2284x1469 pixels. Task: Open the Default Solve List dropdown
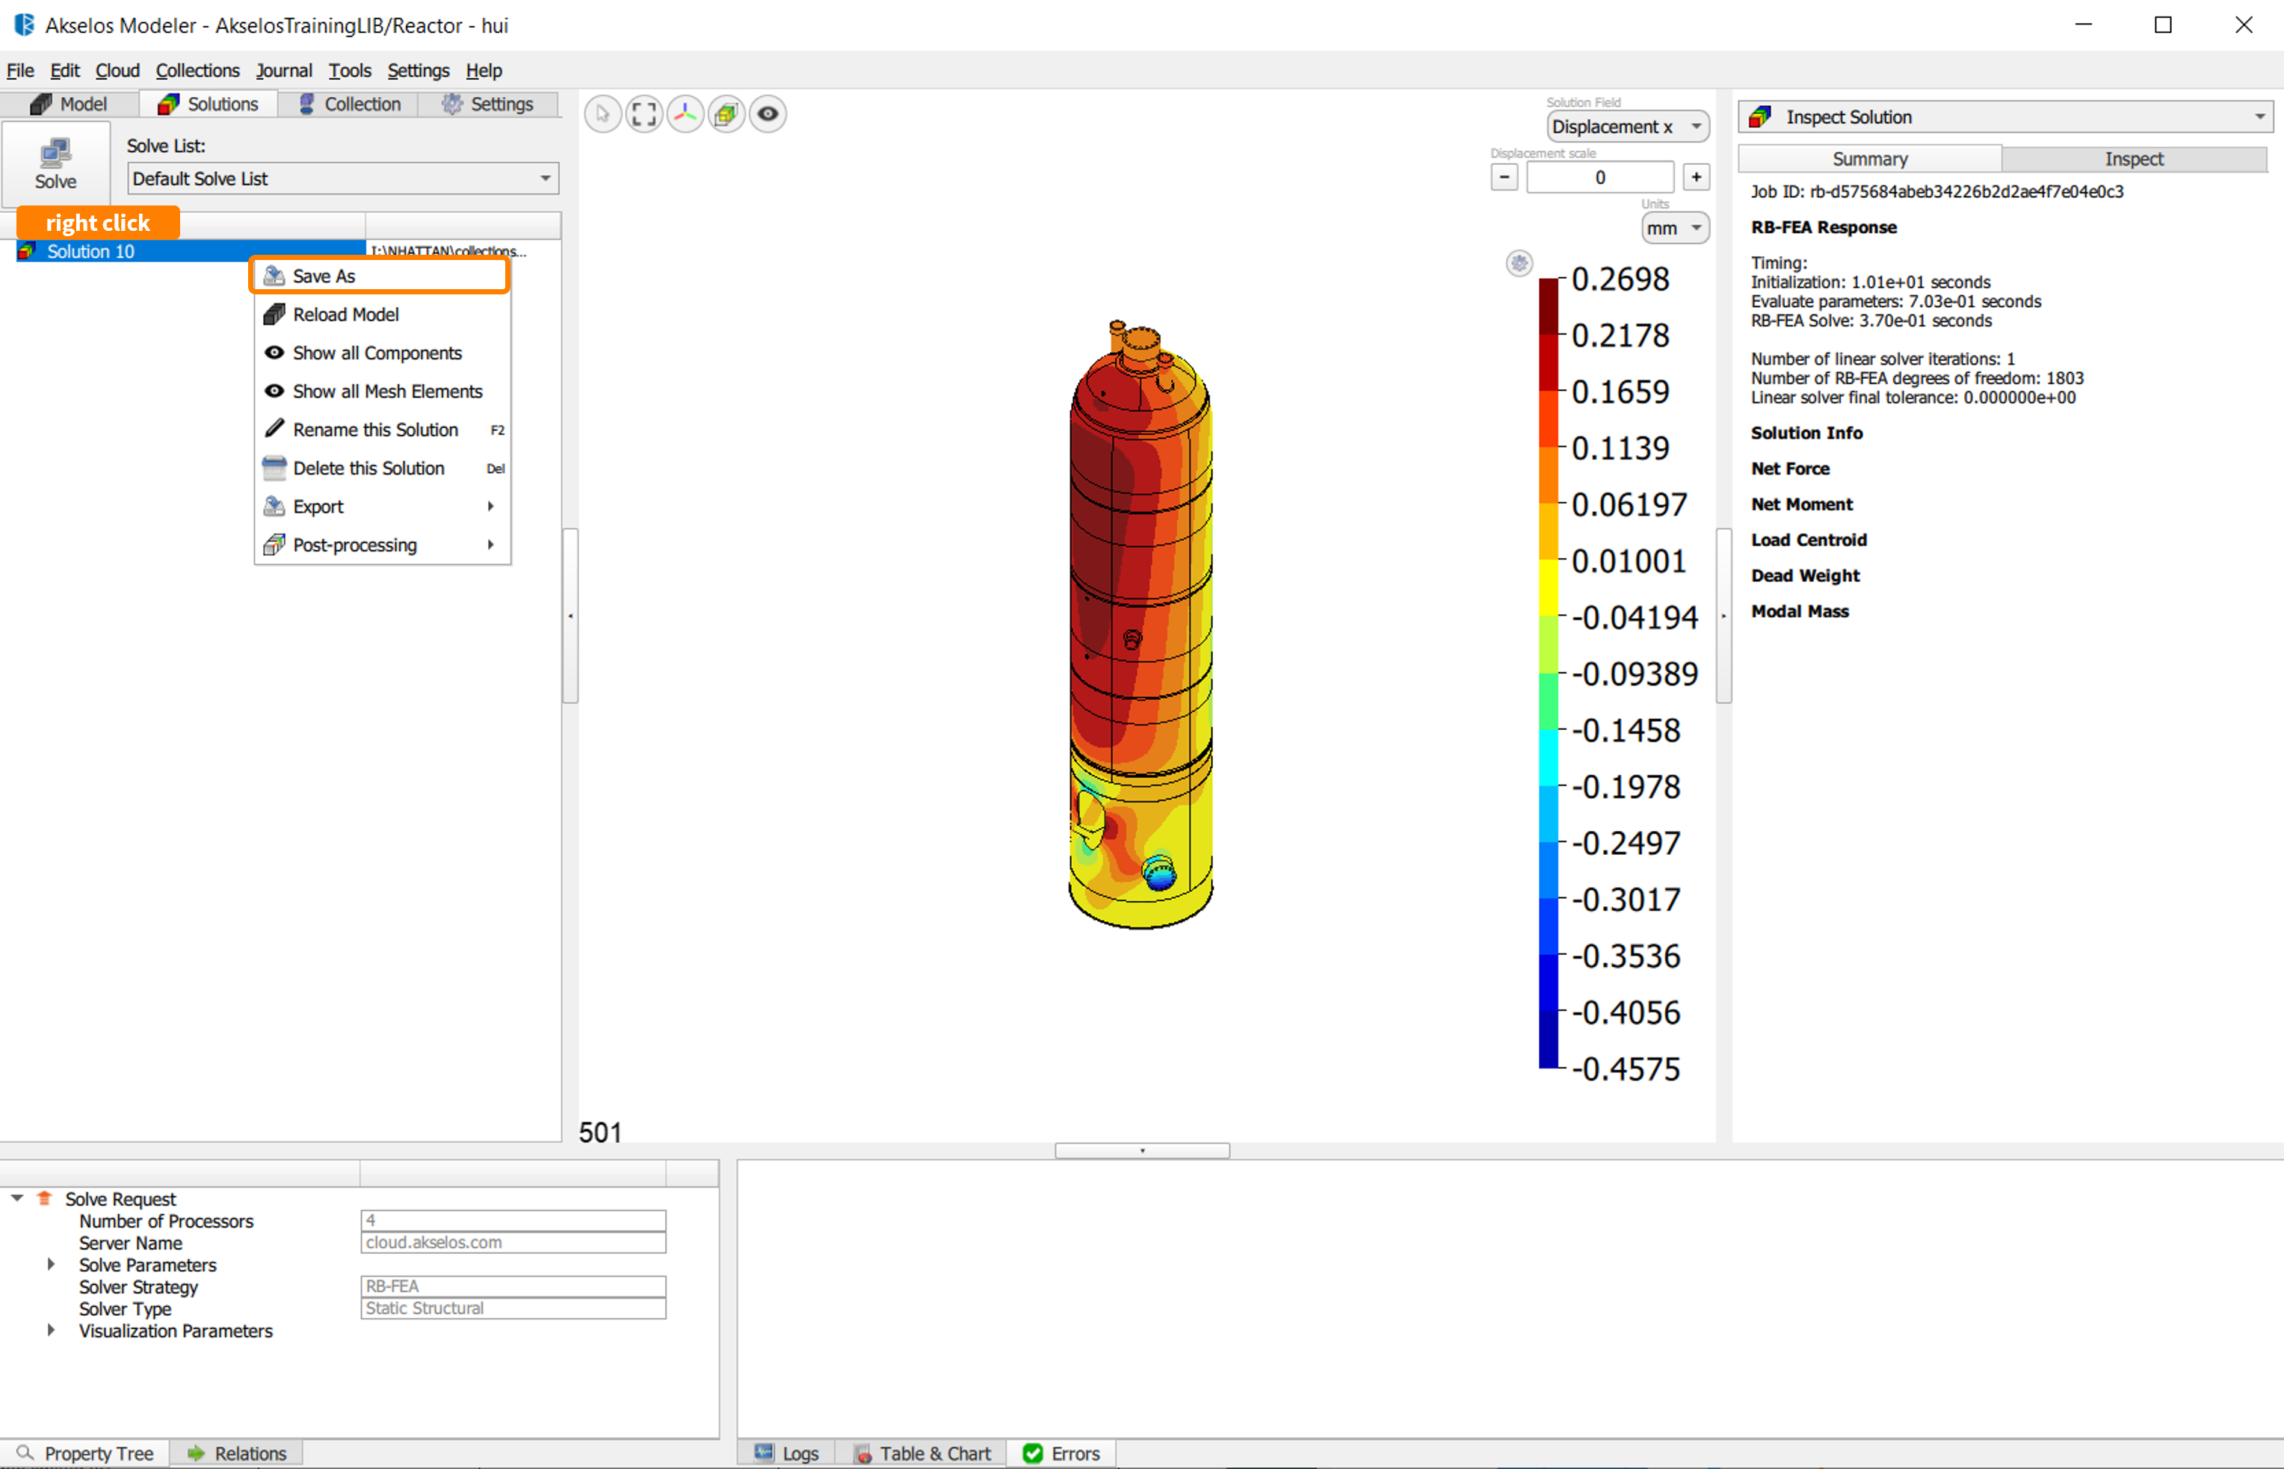(x=342, y=179)
